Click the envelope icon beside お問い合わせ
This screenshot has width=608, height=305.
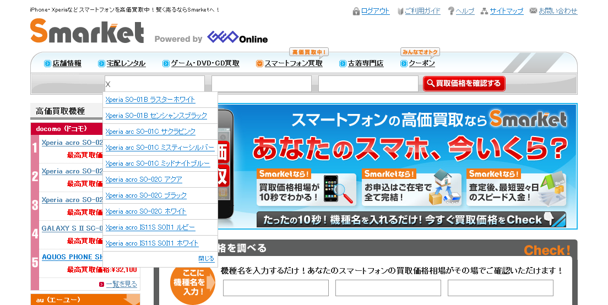[534, 10]
